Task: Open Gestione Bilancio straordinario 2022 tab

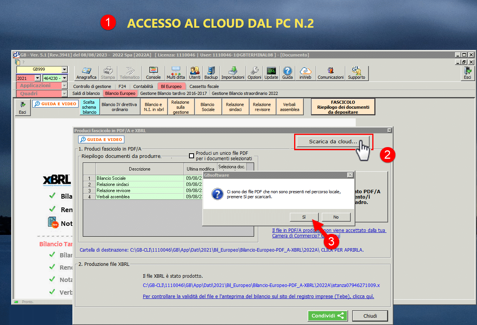Action: pyautogui.click(x=245, y=93)
